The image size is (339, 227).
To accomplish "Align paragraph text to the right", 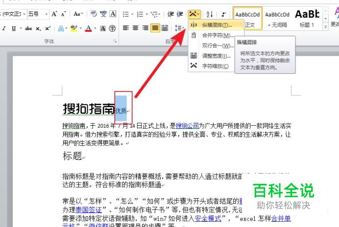I will click(145, 28).
